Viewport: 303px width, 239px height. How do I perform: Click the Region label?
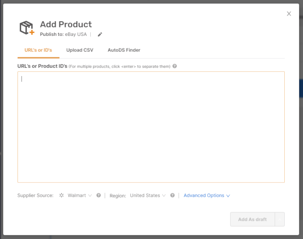[118, 196]
